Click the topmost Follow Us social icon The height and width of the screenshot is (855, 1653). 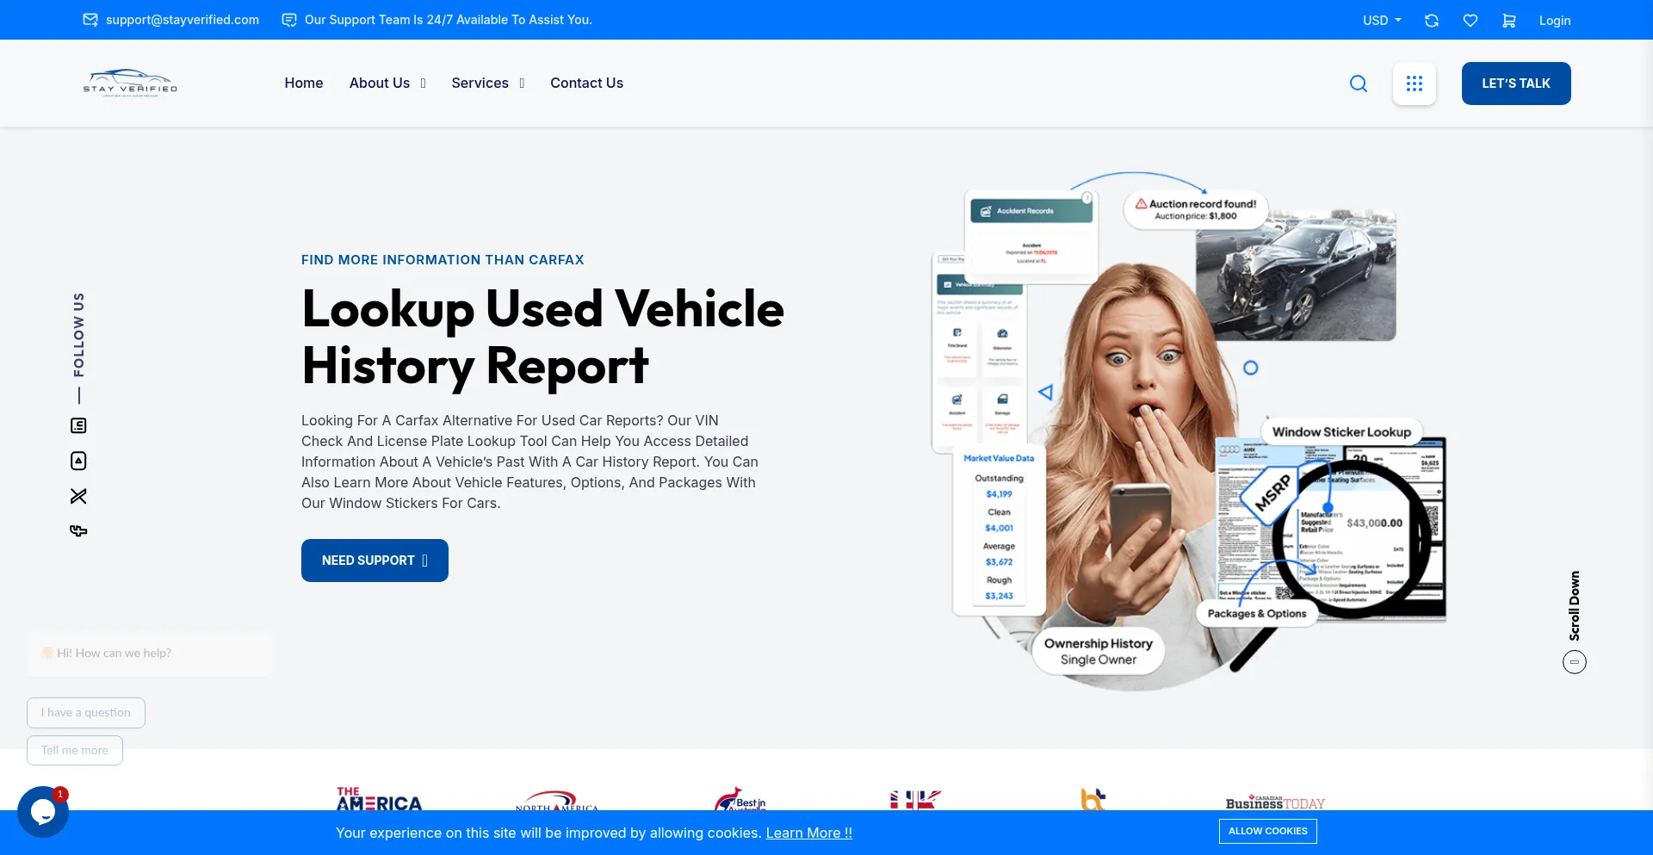pos(78,425)
